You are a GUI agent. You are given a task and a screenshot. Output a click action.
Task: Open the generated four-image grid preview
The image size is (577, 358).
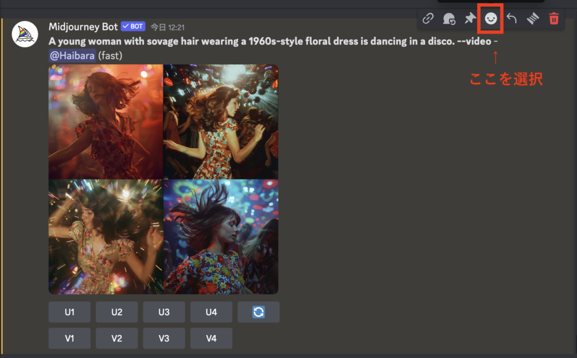(x=163, y=179)
